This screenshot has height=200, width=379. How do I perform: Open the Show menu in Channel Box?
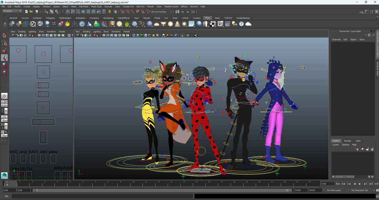click(362, 40)
